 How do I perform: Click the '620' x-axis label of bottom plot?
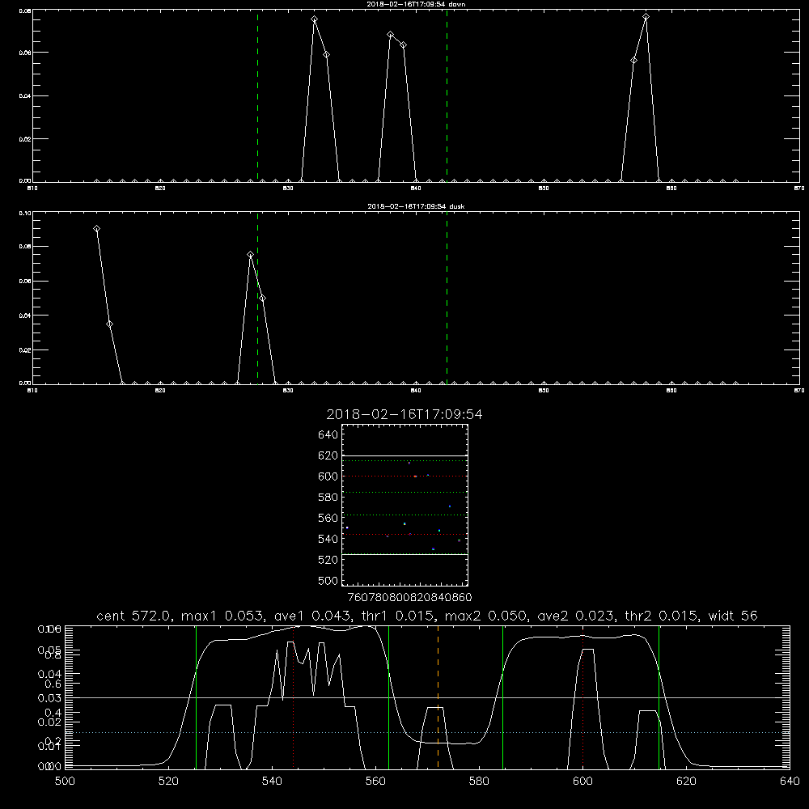coord(686,781)
